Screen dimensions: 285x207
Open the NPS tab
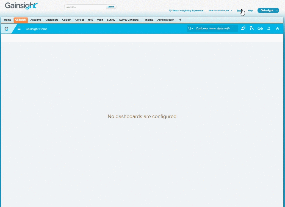(x=90, y=19)
